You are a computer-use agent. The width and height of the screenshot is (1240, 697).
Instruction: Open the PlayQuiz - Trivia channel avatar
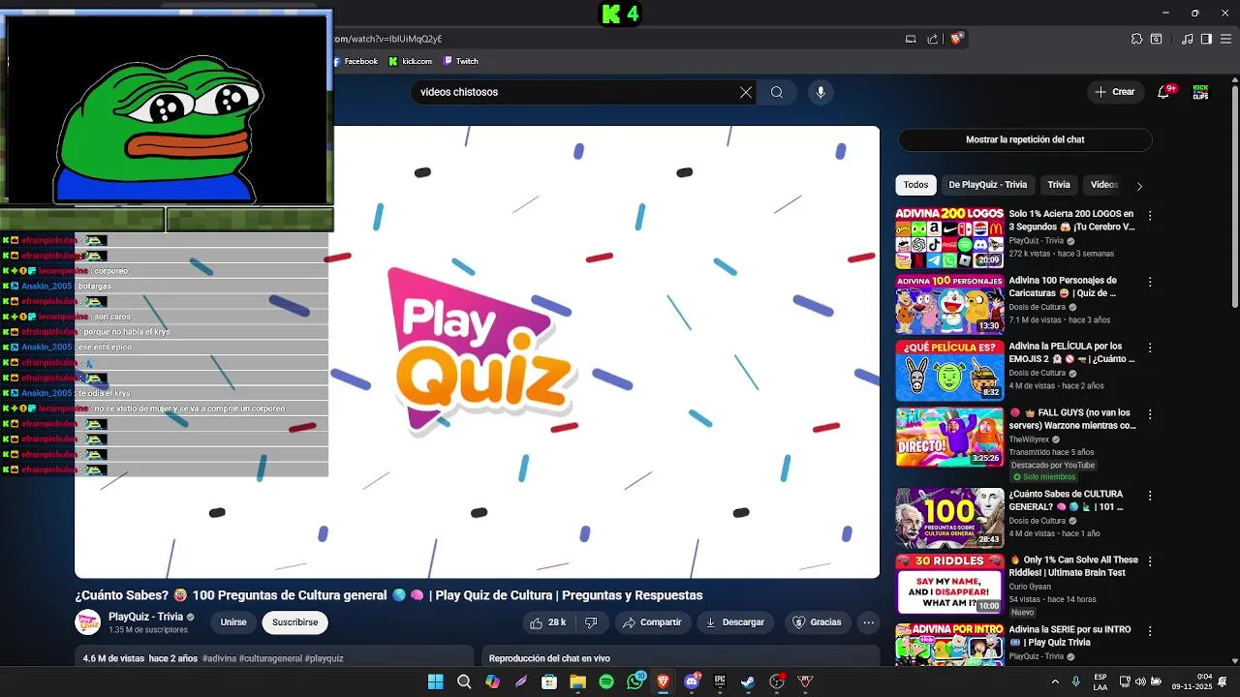click(x=88, y=622)
